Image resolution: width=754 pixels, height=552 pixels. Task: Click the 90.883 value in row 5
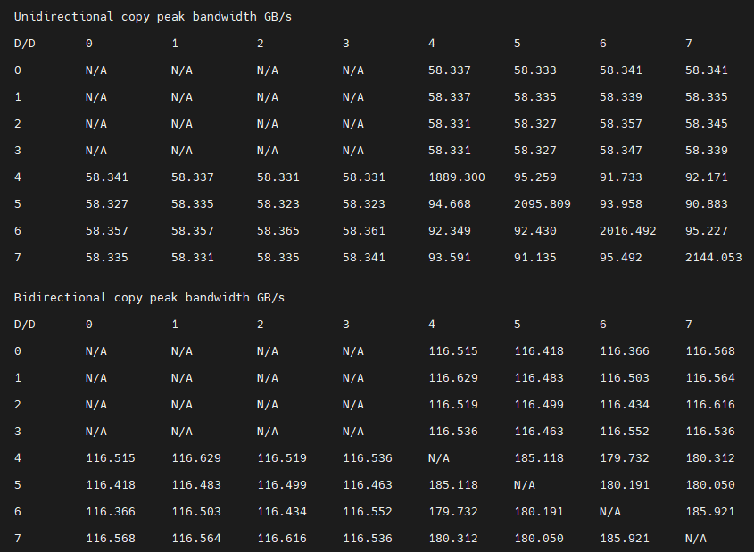pyautogui.click(x=706, y=204)
